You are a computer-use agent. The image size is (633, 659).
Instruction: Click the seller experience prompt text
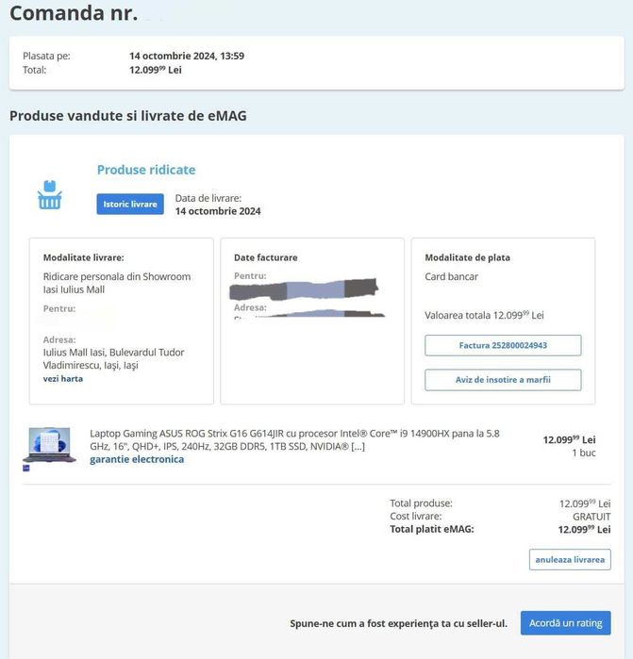tap(398, 623)
